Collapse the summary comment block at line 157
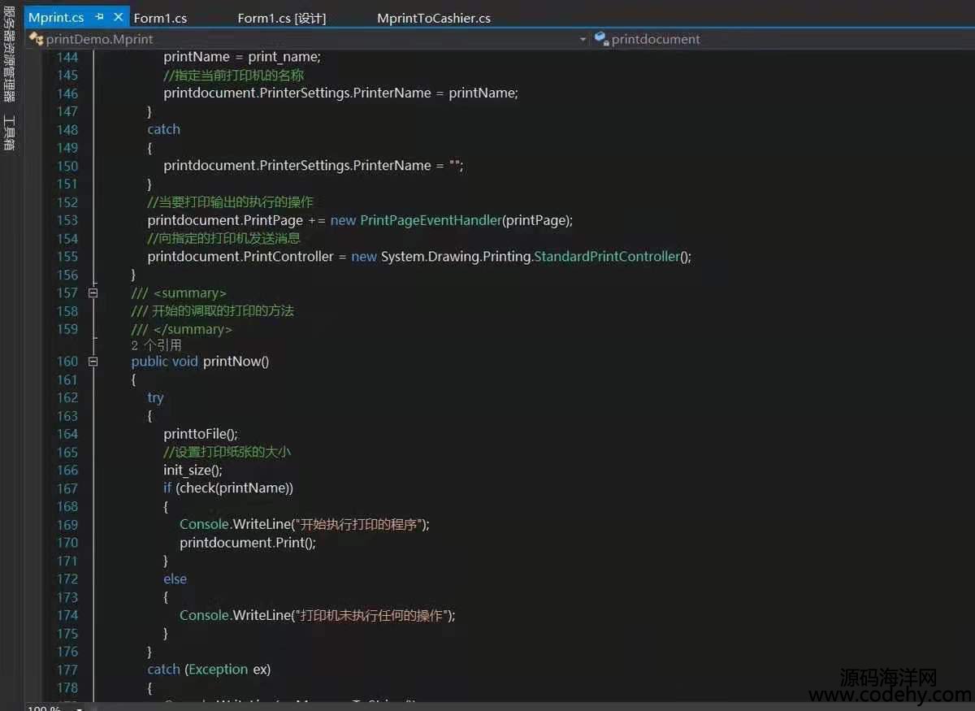The width and height of the screenshot is (975, 711). click(93, 293)
